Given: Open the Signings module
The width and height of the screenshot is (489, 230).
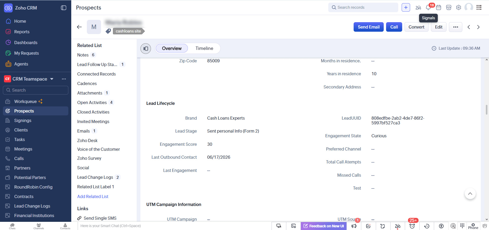Looking at the screenshot, I should (x=36, y=120).
